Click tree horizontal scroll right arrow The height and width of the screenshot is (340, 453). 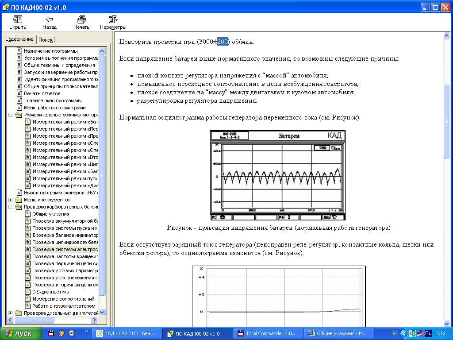(94, 320)
